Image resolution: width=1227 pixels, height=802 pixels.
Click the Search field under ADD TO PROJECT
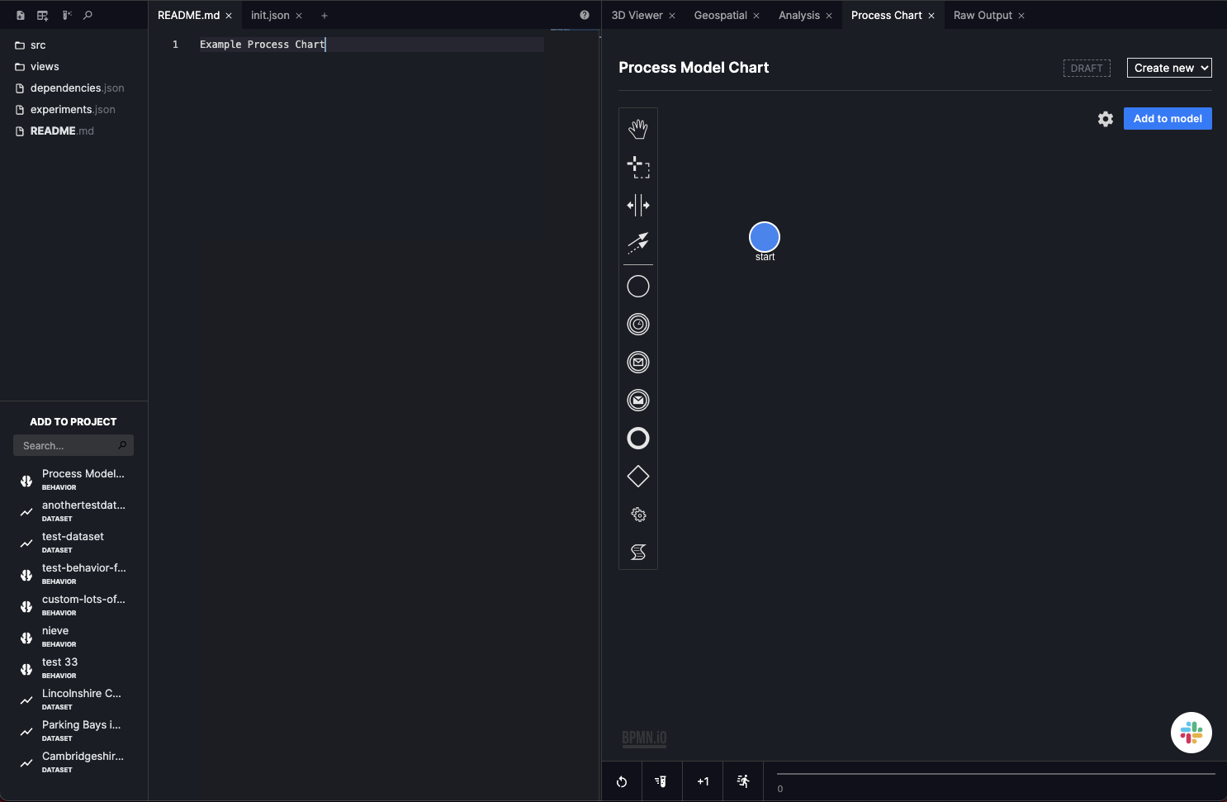(73, 445)
